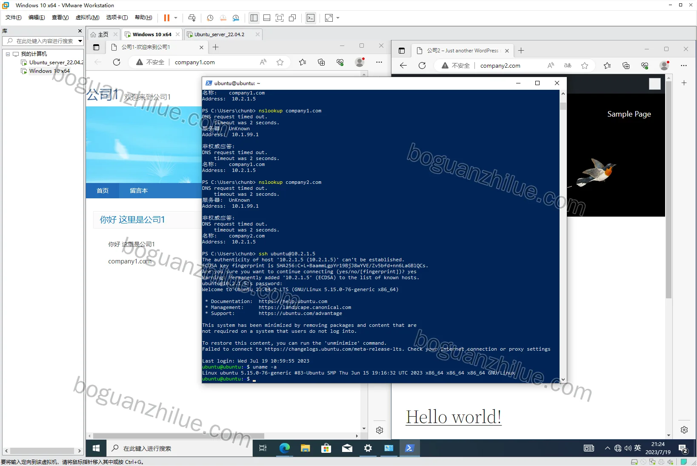This screenshot has width=697, height=466.
Task: Go to 留言本 on company1 site
Action: coord(139,191)
